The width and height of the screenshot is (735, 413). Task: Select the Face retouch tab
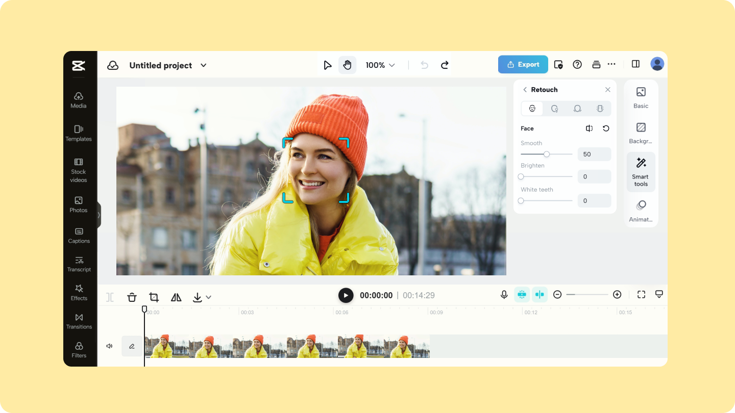pos(532,109)
